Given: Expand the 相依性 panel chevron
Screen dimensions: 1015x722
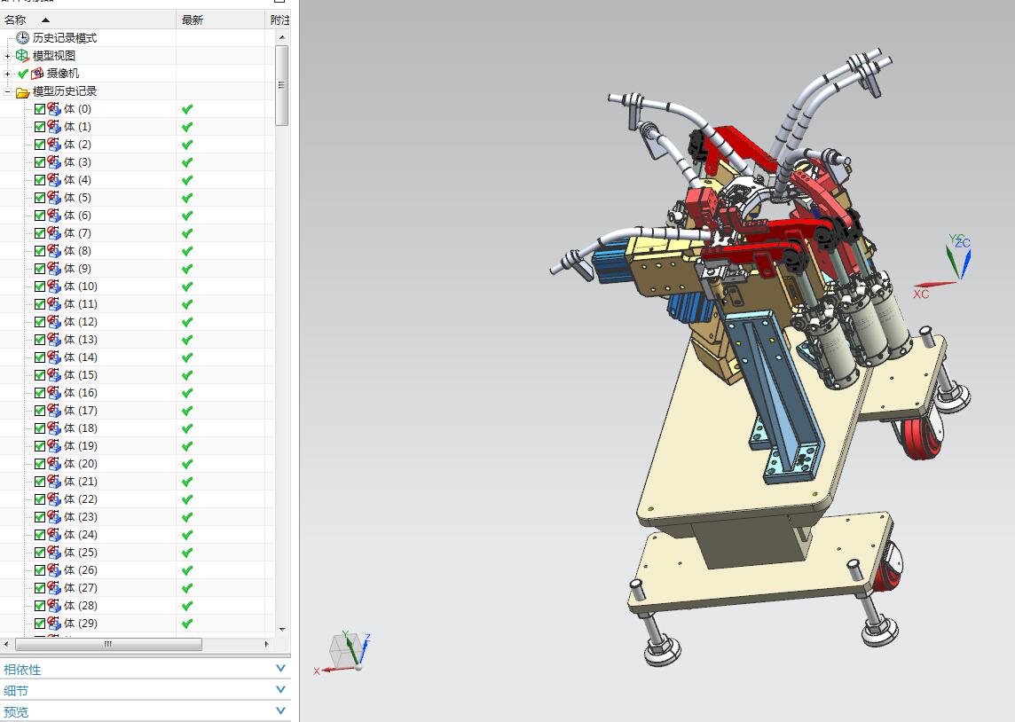Looking at the screenshot, I should point(280,668).
